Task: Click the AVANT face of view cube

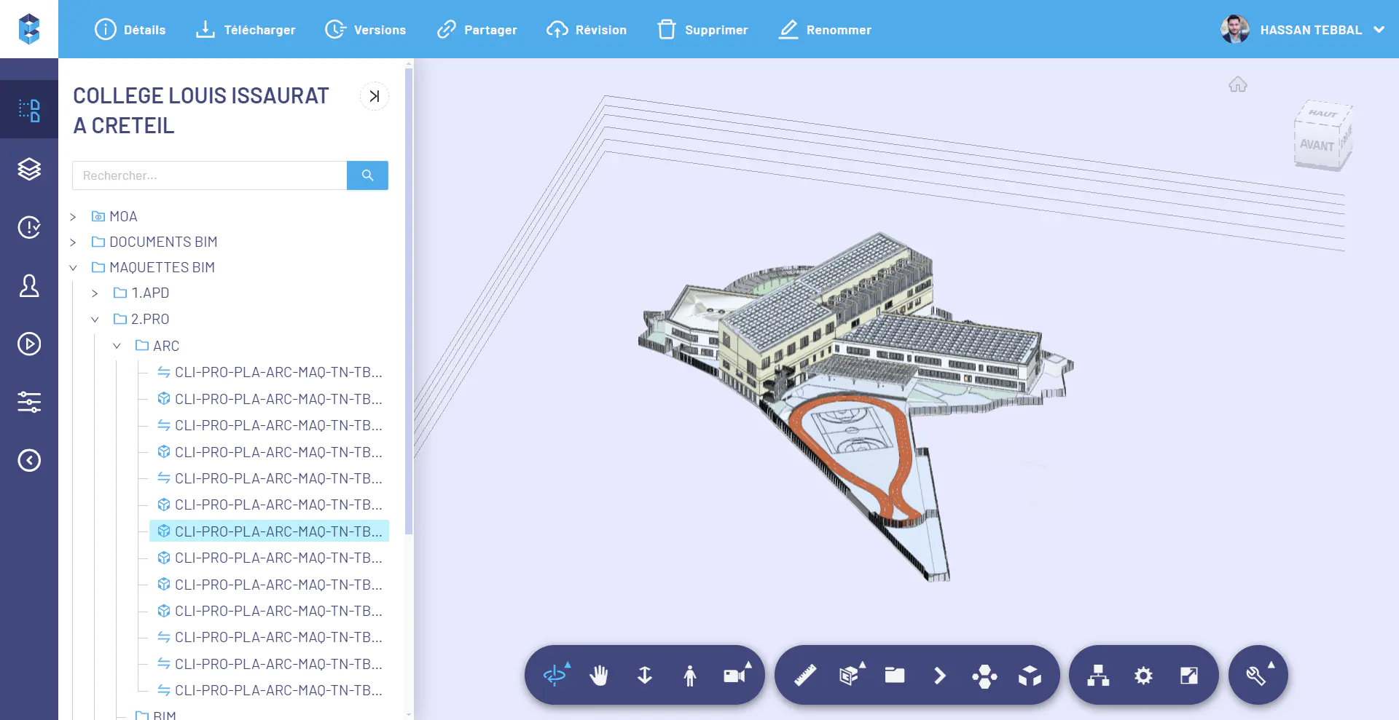Action: pyautogui.click(x=1317, y=145)
